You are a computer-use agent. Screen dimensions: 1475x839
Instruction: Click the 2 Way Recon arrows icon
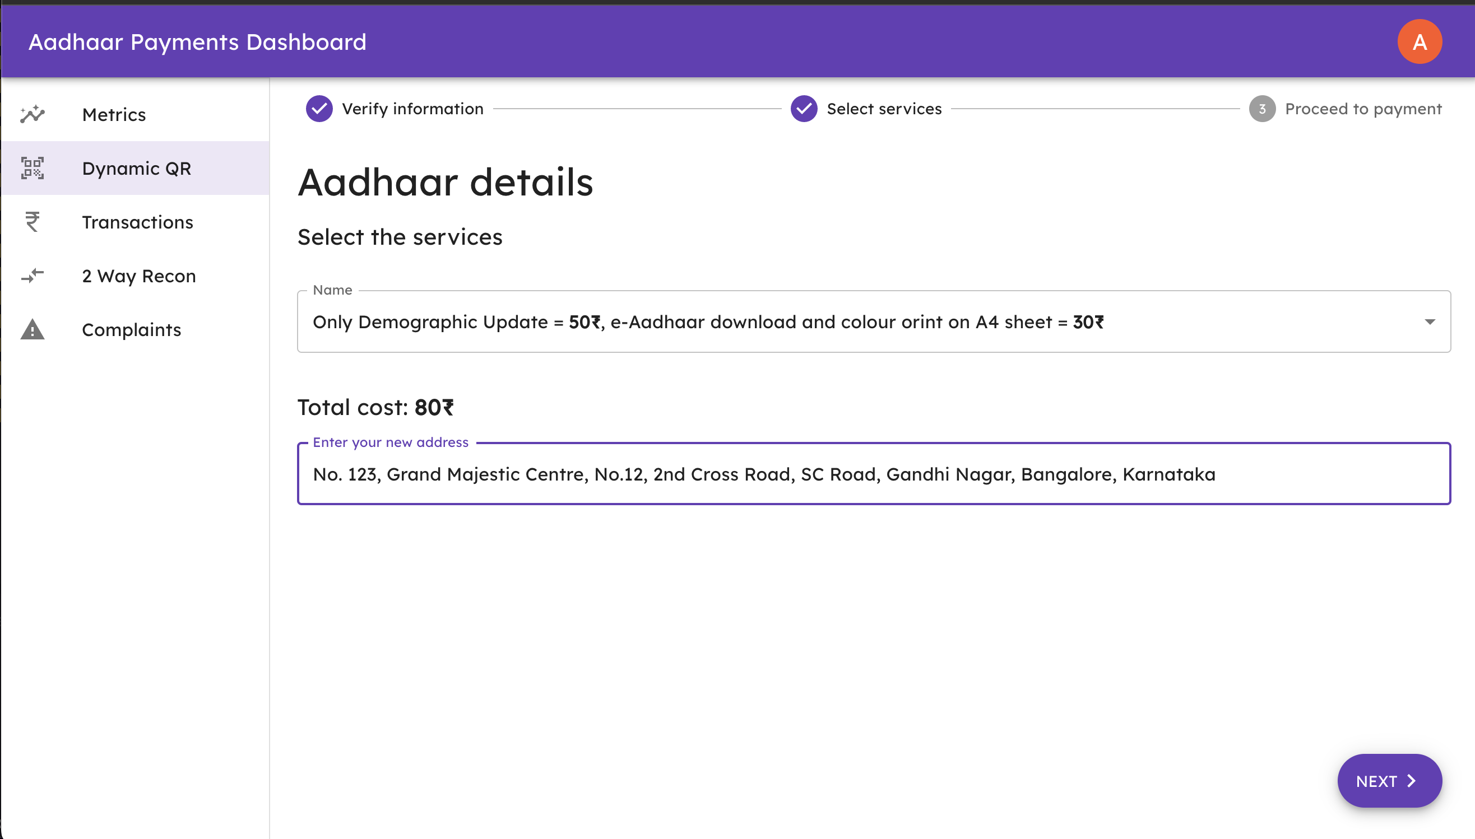pyautogui.click(x=33, y=276)
